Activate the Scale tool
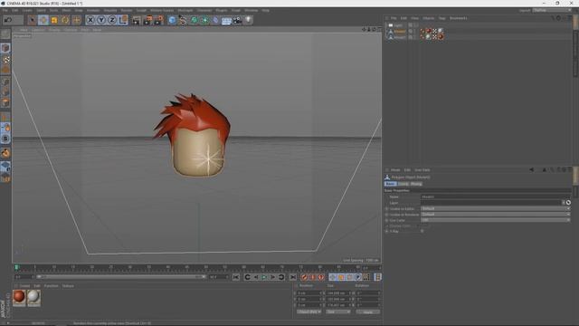This screenshot has height=326, width=579. [x=54, y=20]
